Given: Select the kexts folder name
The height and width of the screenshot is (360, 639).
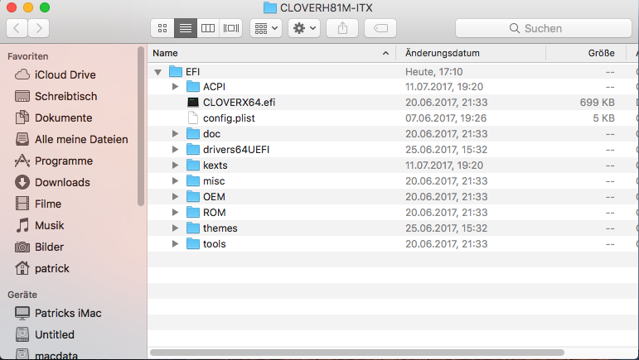Looking at the screenshot, I should click(215, 166).
